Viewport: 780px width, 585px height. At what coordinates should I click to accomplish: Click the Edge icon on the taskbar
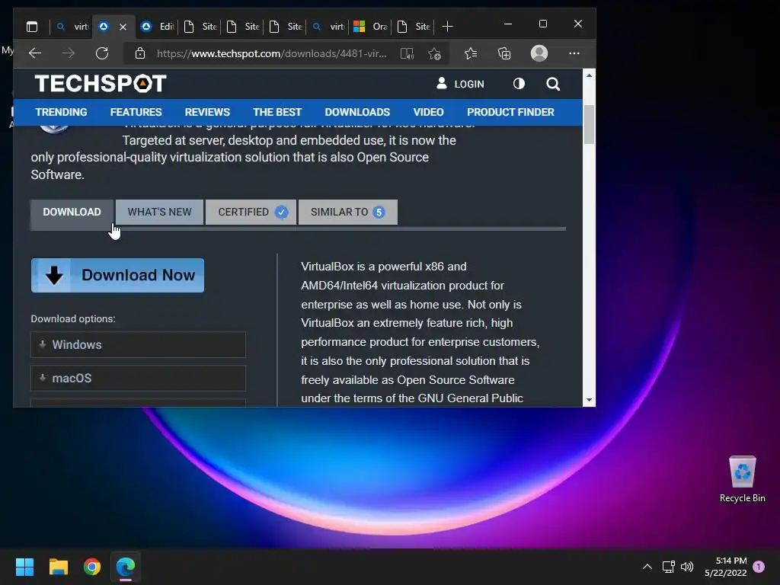coord(126,567)
